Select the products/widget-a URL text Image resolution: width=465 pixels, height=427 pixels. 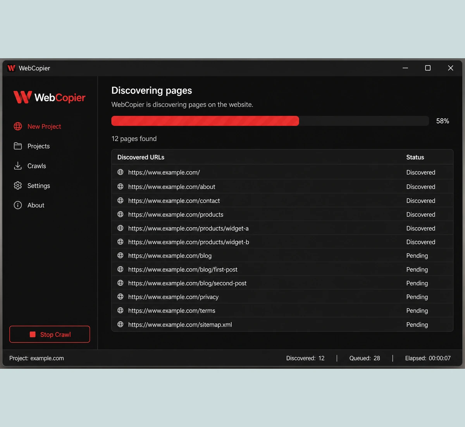coord(188,228)
